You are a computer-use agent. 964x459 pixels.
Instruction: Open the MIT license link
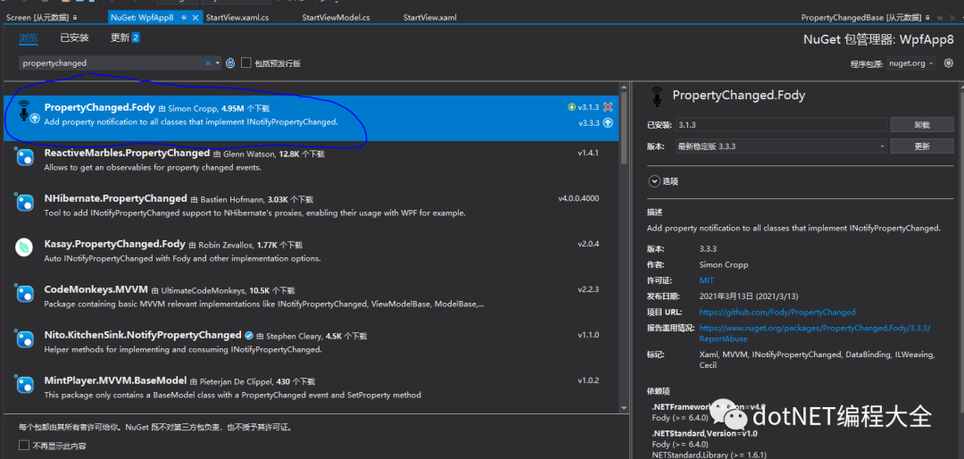tap(706, 280)
